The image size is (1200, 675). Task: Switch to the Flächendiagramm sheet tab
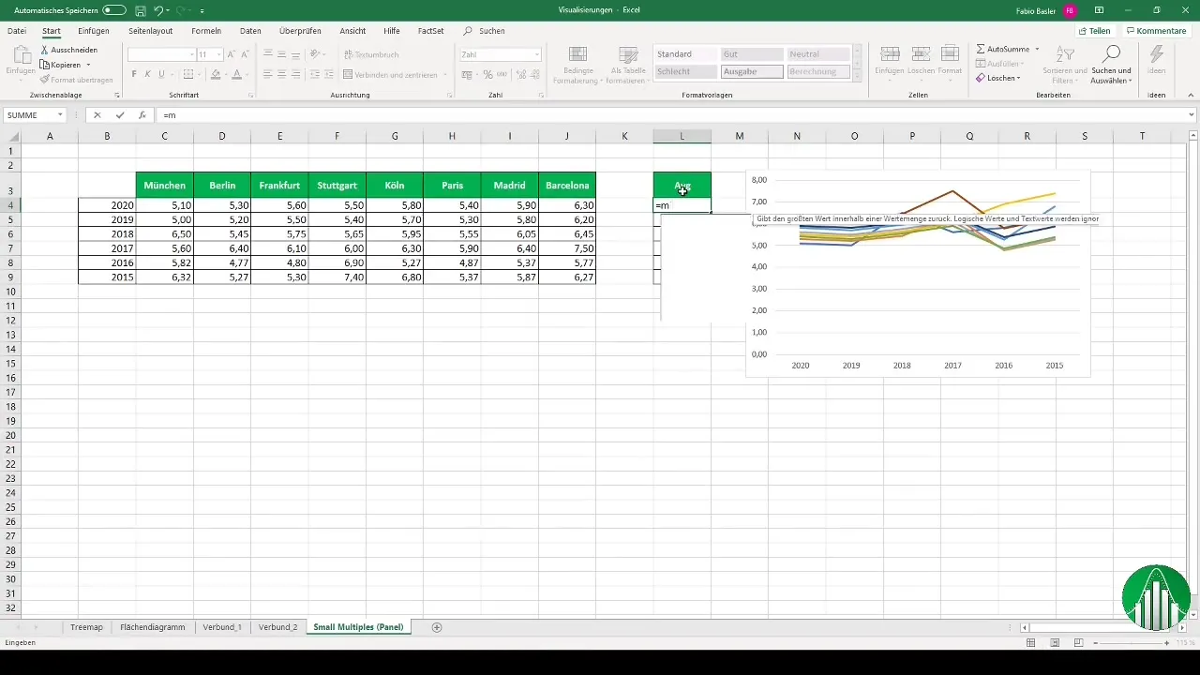click(x=153, y=626)
